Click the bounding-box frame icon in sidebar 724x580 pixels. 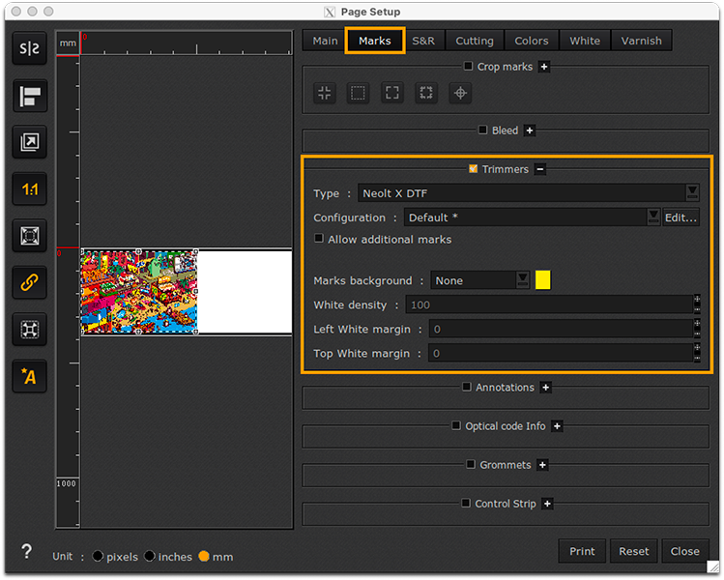[30, 330]
